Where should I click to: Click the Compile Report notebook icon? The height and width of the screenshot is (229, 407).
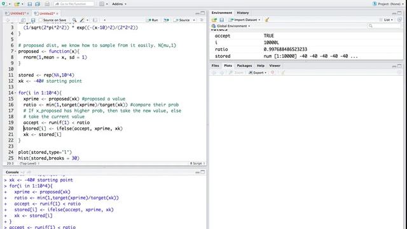point(95,20)
